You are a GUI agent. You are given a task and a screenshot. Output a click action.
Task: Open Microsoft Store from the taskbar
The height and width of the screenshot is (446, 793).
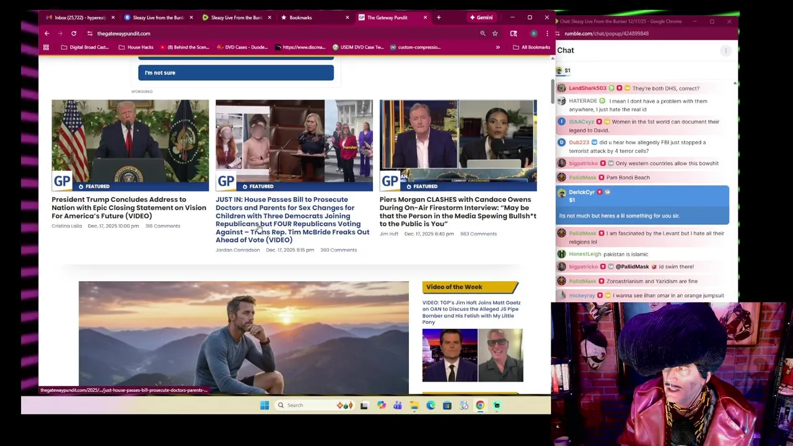pos(447,405)
